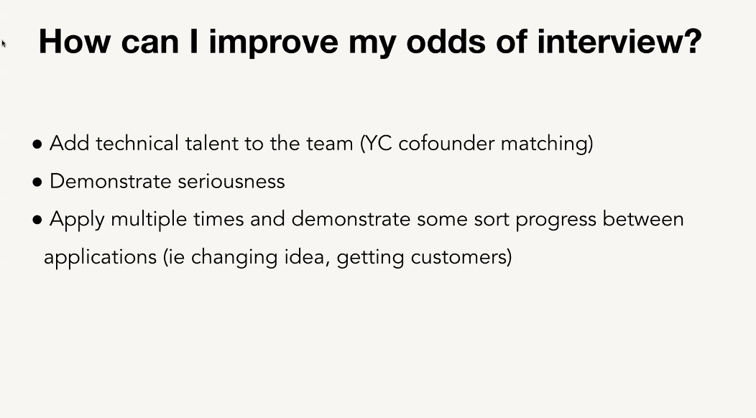The image size is (756, 418).
Task: Click the word 'applications' on the wrapped line
Action: pyautogui.click(x=101, y=257)
